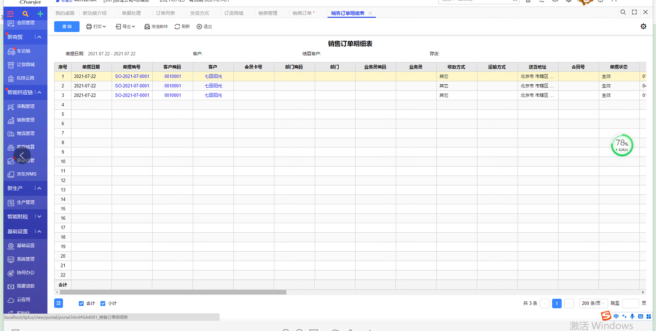Collapse the 新商贸 sidebar section

coord(39,37)
